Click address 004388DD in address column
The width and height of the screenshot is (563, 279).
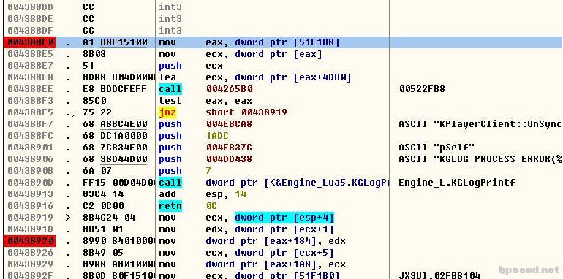pyautogui.click(x=30, y=7)
